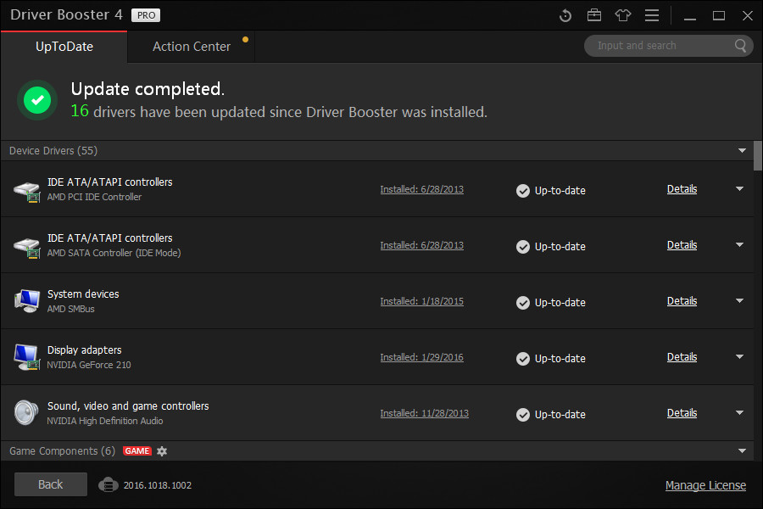Screen dimensions: 763x509
Task: Click the Back button
Action: (x=50, y=484)
